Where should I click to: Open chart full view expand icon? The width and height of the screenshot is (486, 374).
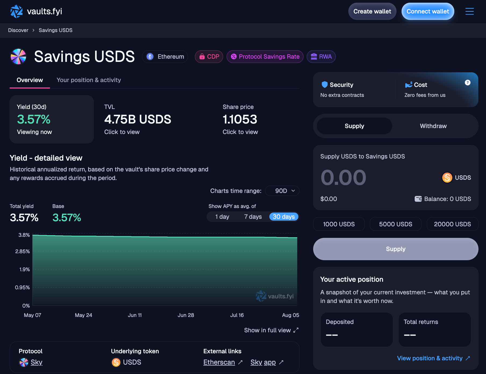click(296, 330)
